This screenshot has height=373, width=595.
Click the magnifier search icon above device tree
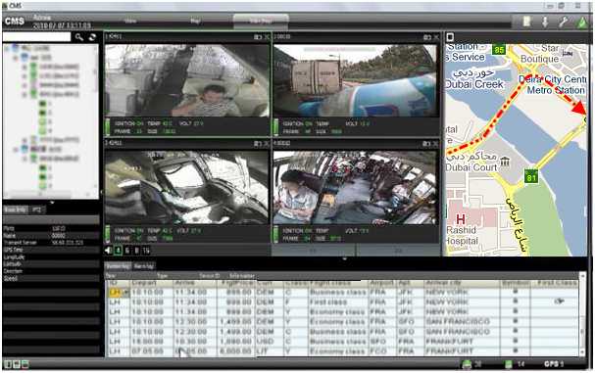(x=79, y=37)
